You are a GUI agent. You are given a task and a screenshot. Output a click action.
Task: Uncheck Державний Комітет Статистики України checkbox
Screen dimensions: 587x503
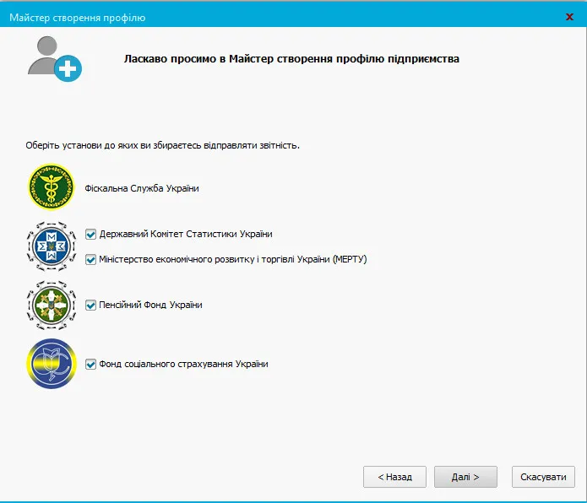click(90, 235)
